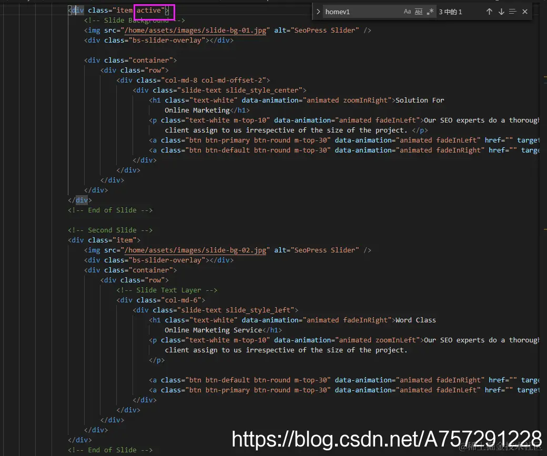Close the find widget

(x=525, y=12)
